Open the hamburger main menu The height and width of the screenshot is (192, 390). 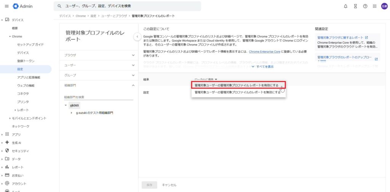(x=6, y=6)
